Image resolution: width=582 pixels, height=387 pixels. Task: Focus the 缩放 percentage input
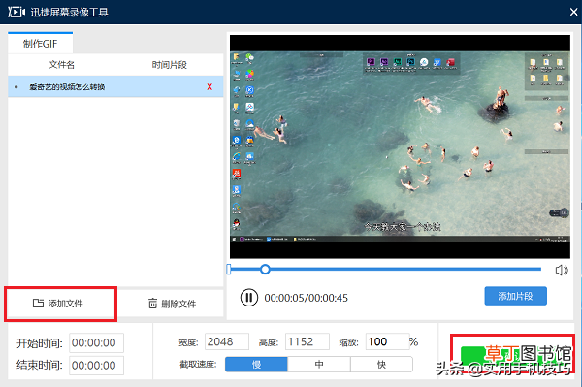click(387, 341)
